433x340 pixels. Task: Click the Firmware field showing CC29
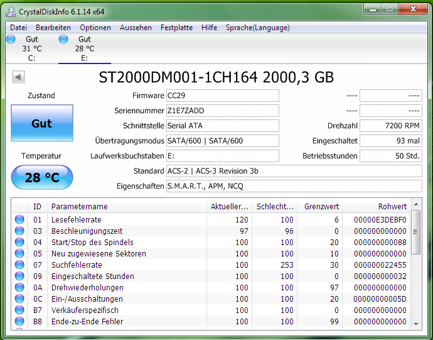point(223,96)
